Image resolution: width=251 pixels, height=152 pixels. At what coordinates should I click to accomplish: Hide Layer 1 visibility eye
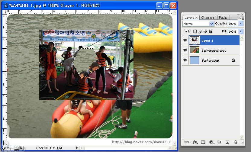coord(185,40)
